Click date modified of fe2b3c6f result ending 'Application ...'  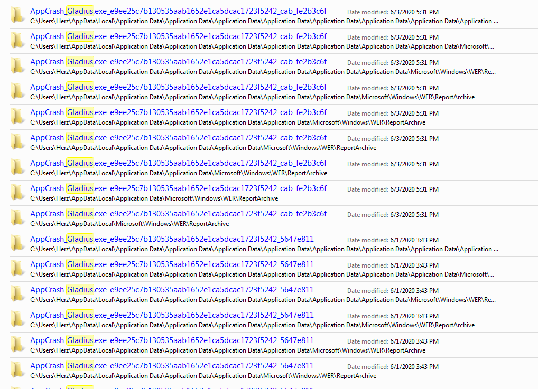[x=393, y=12]
